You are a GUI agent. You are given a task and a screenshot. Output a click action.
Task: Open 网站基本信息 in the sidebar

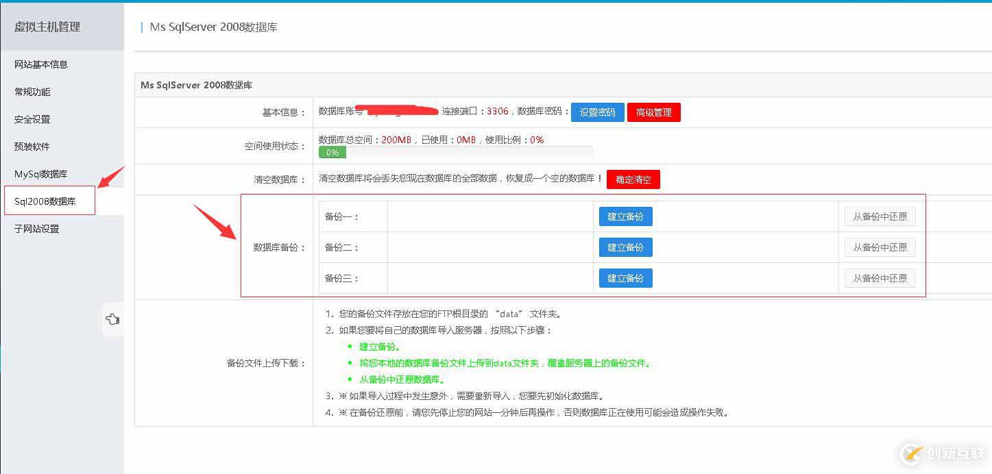[x=41, y=64]
